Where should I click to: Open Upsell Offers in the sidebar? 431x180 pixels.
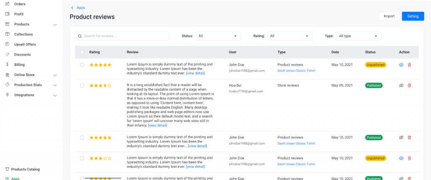25,44
